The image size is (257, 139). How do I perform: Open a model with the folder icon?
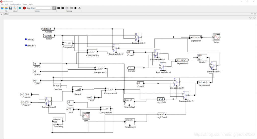pyautogui.click(x=6, y=8)
